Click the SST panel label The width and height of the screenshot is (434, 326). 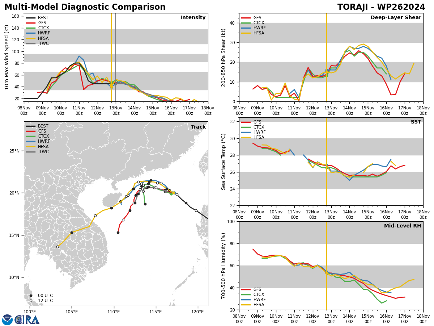coord(416,122)
